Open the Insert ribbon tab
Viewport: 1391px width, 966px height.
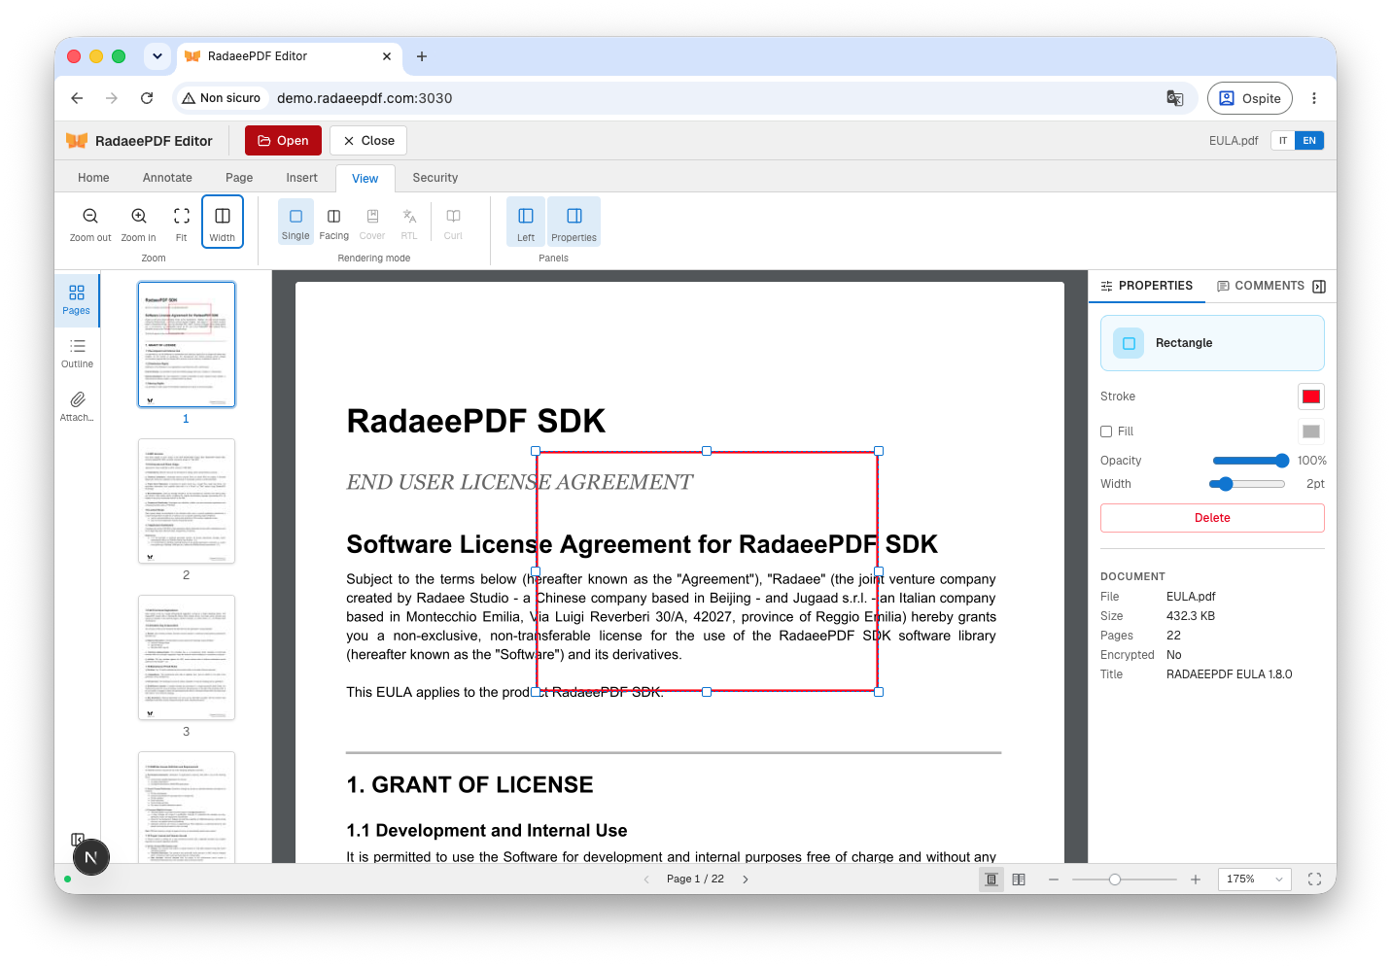301,178
